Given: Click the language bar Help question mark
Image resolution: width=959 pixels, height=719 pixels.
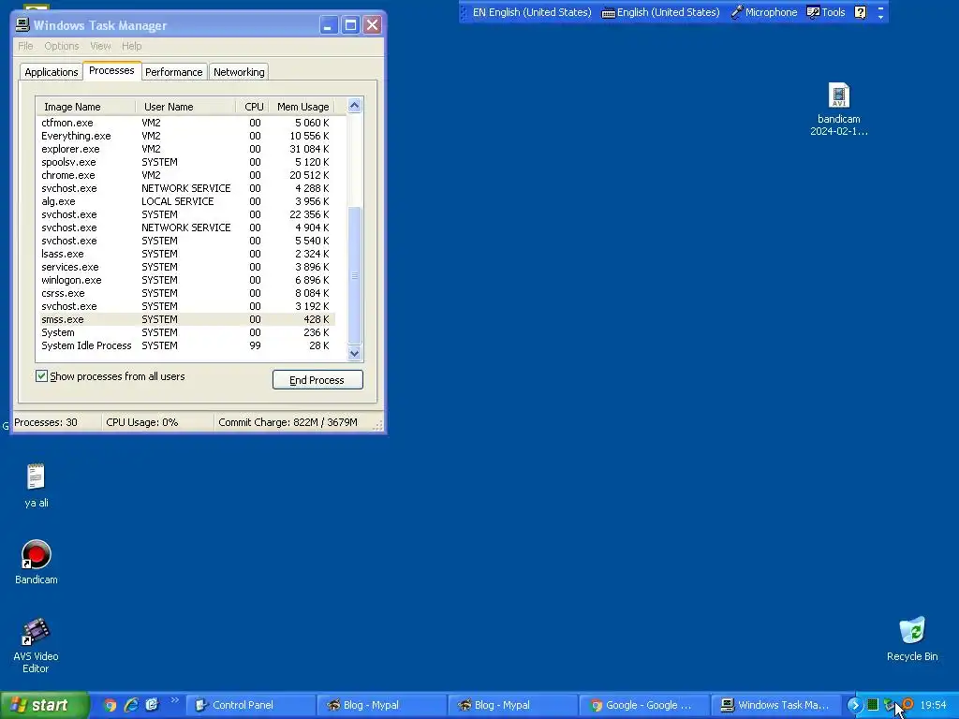Looking at the screenshot, I should (860, 12).
